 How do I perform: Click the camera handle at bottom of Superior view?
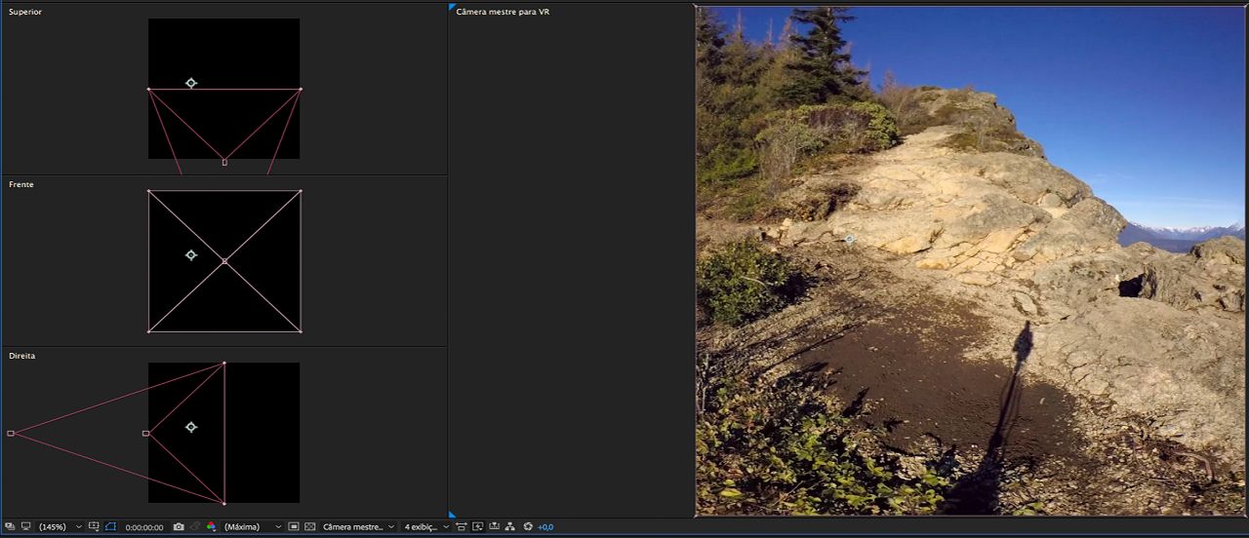(x=224, y=162)
